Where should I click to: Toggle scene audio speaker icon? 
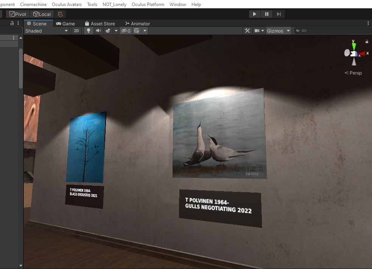point(98,31)
